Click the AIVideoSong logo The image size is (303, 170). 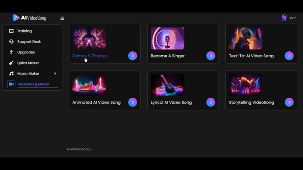(x=29, y=18)
